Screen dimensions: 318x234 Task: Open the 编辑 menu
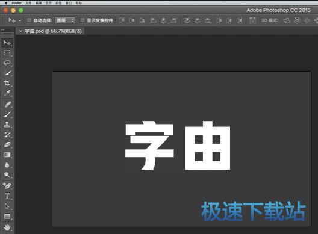coord(39,3)
